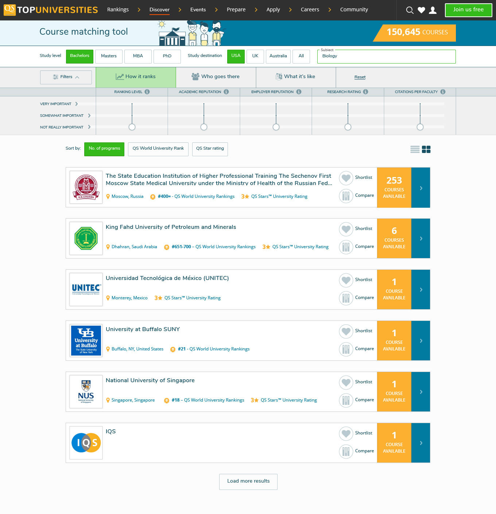The image size is (496, 514).
Task: Open the user profile icon in header
Action: point(433,10)
